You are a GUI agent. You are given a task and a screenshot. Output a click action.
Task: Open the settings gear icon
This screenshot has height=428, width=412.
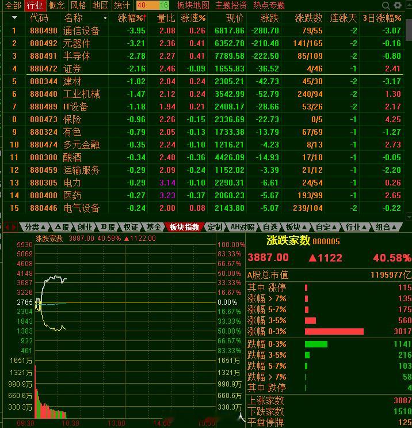pos(398,5)
